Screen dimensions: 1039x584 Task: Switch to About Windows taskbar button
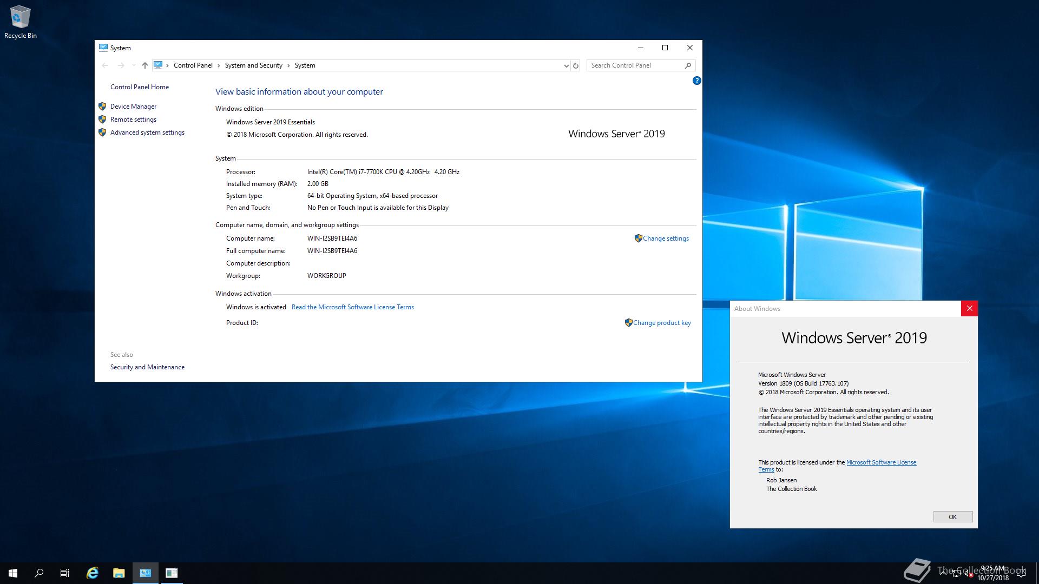[172, 573]
